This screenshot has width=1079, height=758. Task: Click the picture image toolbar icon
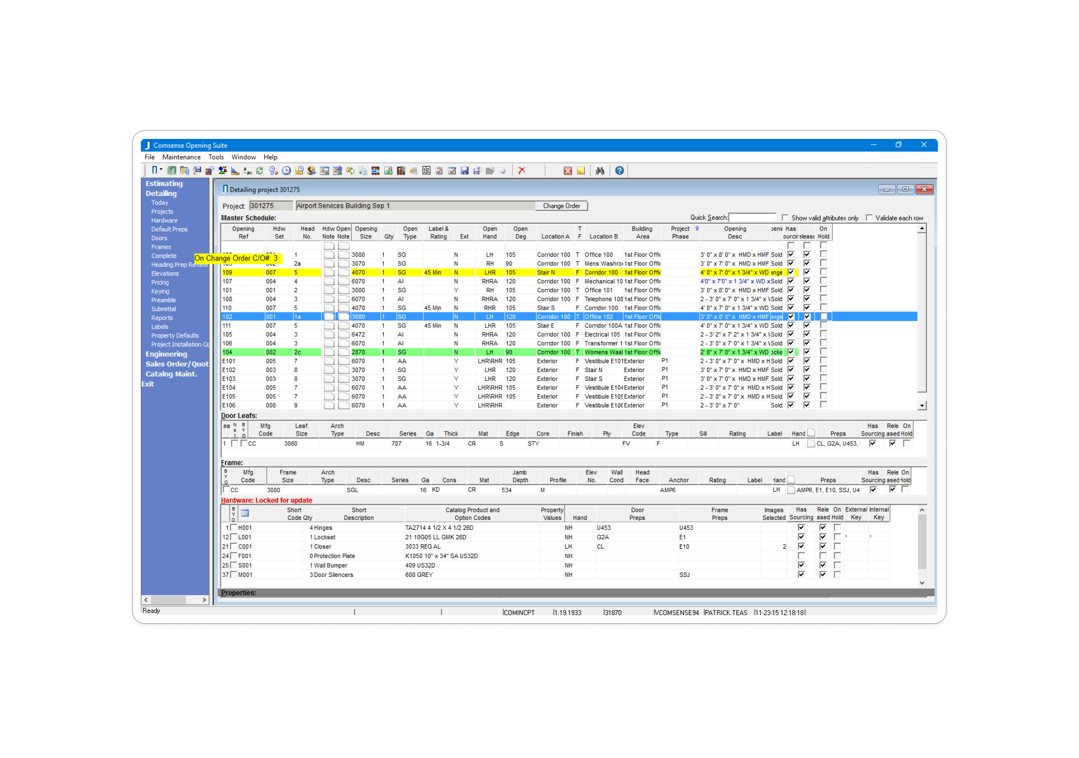click(x=388, y=171)
